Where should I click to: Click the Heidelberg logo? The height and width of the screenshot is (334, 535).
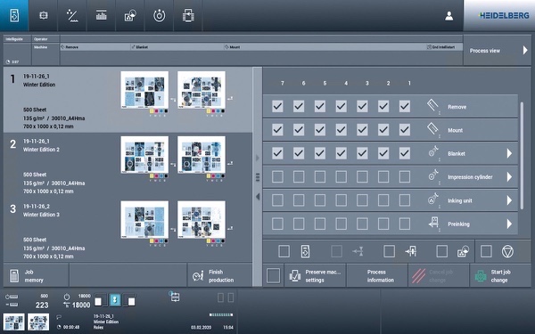click(504, 15)
